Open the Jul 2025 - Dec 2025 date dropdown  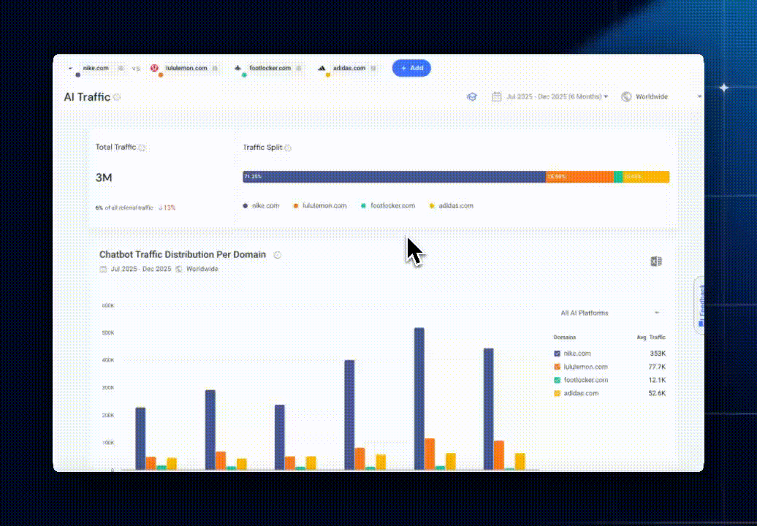[x=557, y=96]
